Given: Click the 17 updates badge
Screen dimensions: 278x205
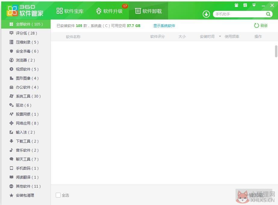Looking at the screenshot, I should point(125,6).
